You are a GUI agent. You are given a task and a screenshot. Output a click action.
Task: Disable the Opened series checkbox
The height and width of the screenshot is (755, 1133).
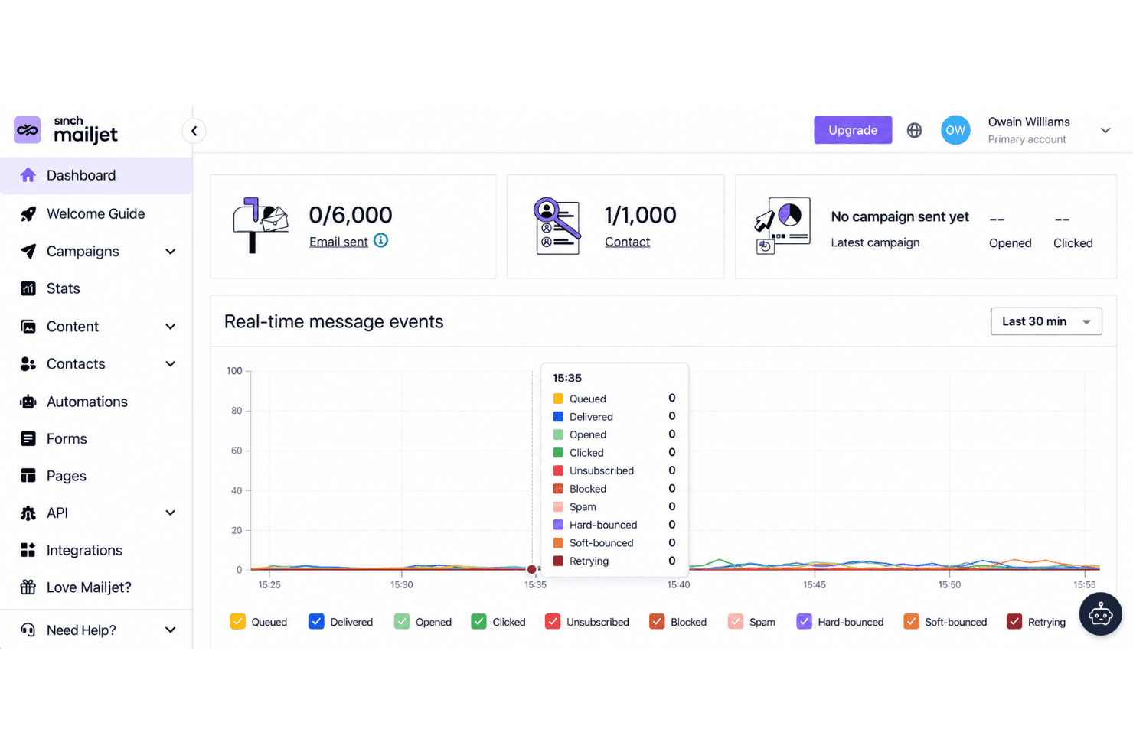pos(402,621)
